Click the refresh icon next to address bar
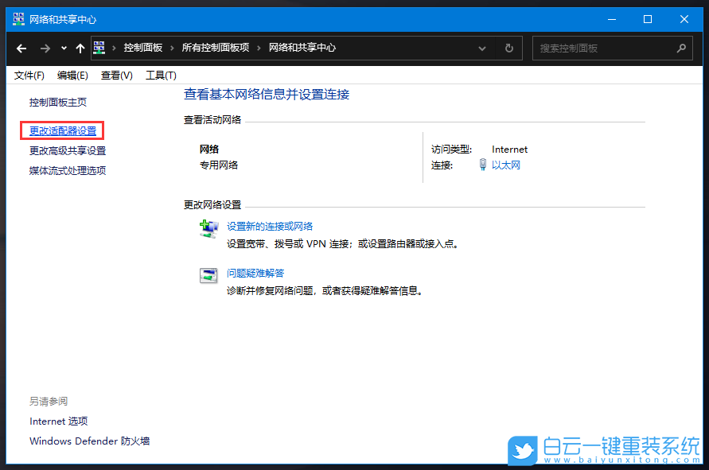The image size is (709, 470). tap(508, 49)
